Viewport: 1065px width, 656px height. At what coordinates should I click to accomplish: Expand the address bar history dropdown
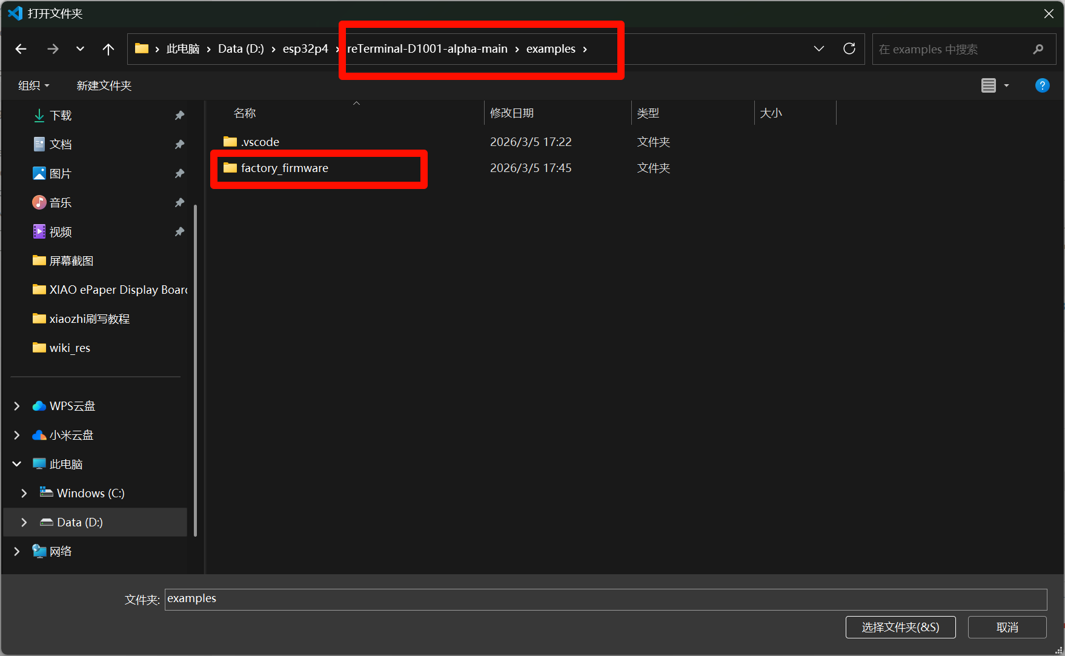819,49
